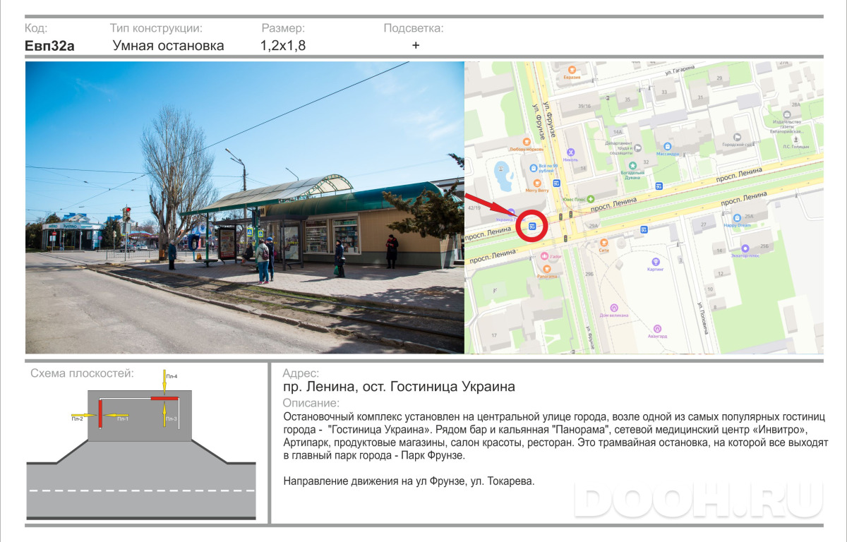
Task: Click the Издательство газеты briefcase icon
Action: tap(786, 114)
